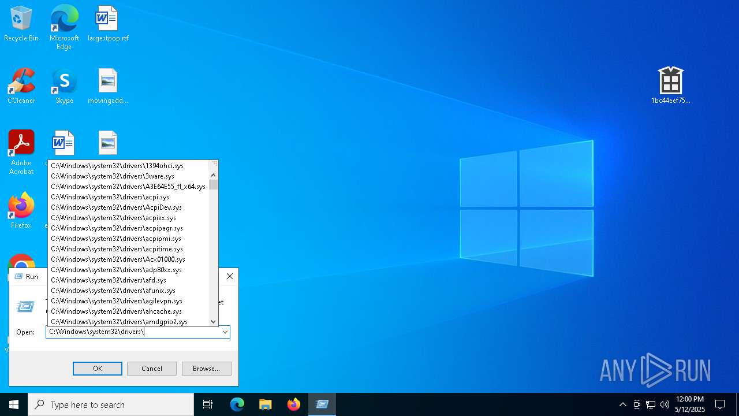Select acpipagr.sys suggestion
The image size is (739, 416).
(128, 228)
